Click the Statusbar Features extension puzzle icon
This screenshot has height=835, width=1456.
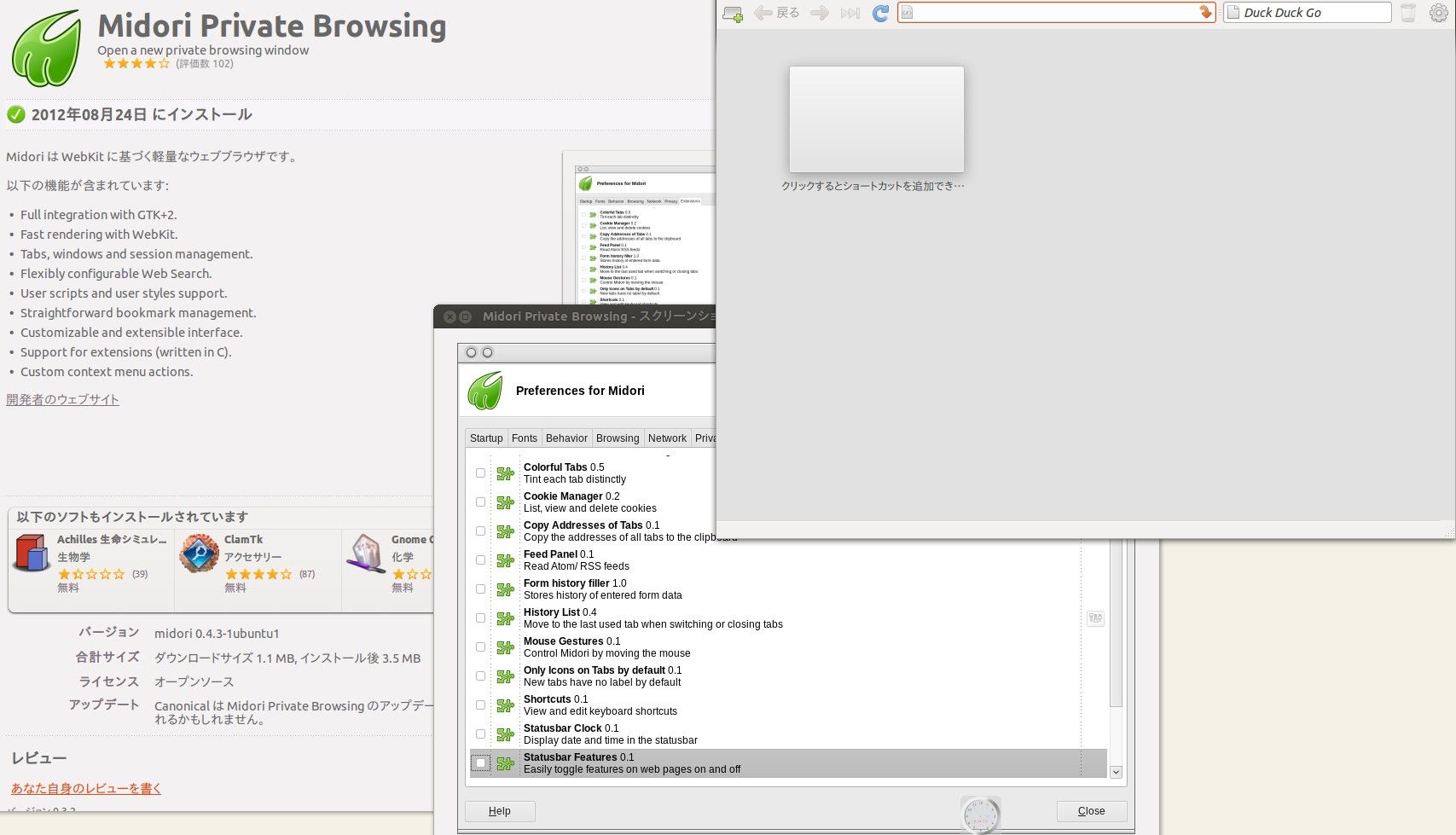[x=505, y=763]
